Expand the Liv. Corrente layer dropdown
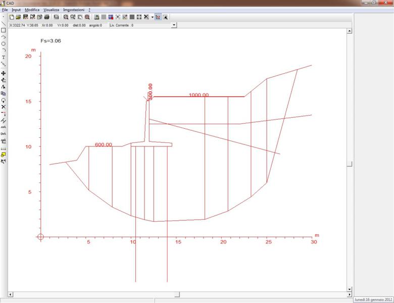394x303 pixels. [174, 25]
